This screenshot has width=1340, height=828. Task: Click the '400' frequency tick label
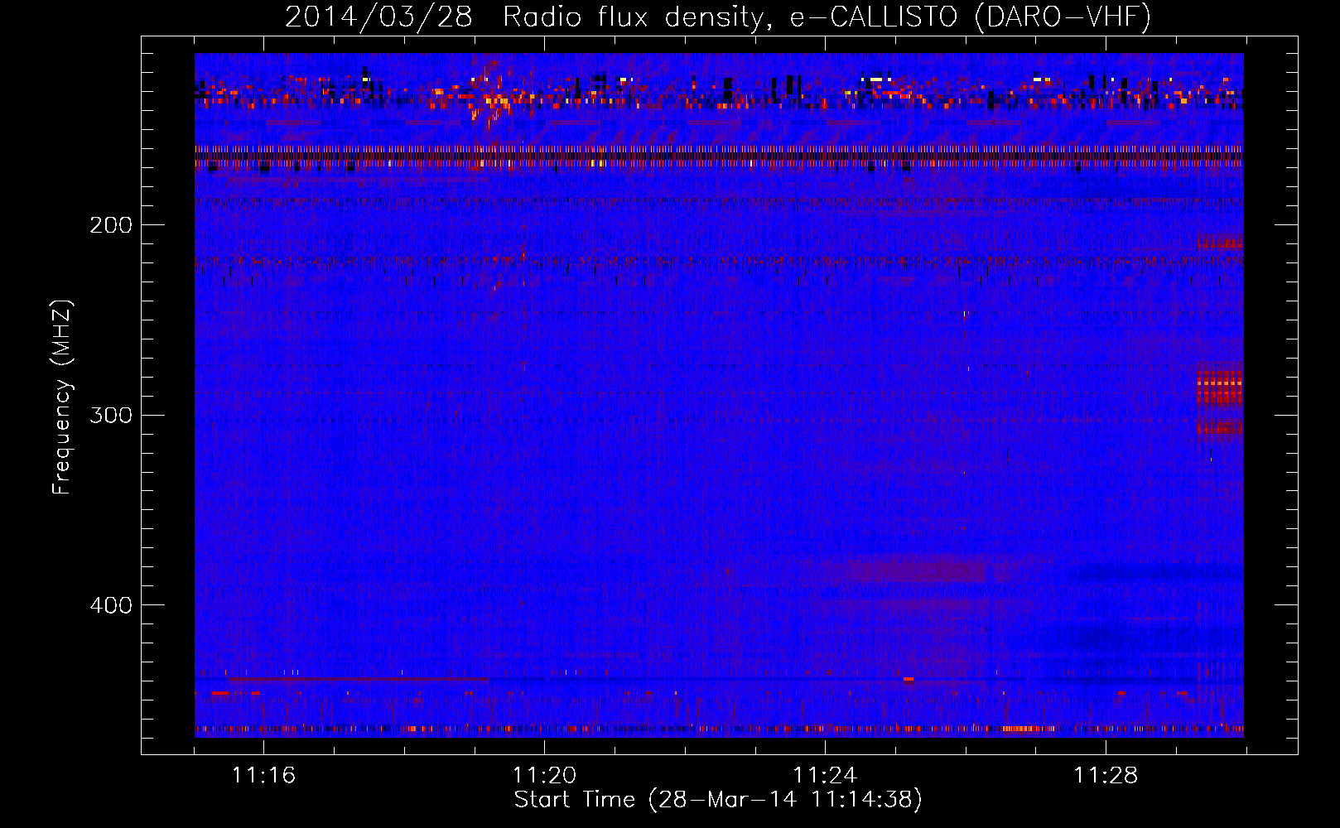click(111, 605)
